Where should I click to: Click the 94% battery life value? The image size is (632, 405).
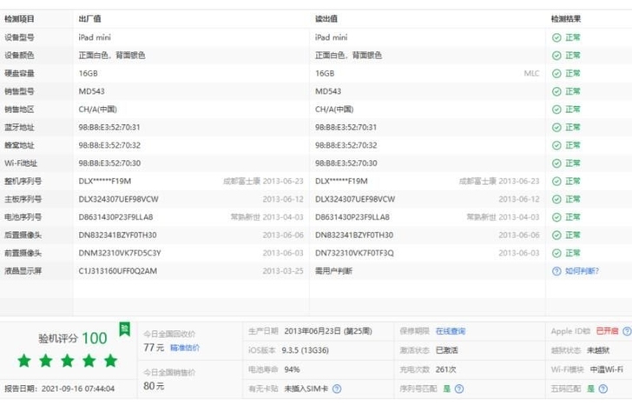coord(292,369)
